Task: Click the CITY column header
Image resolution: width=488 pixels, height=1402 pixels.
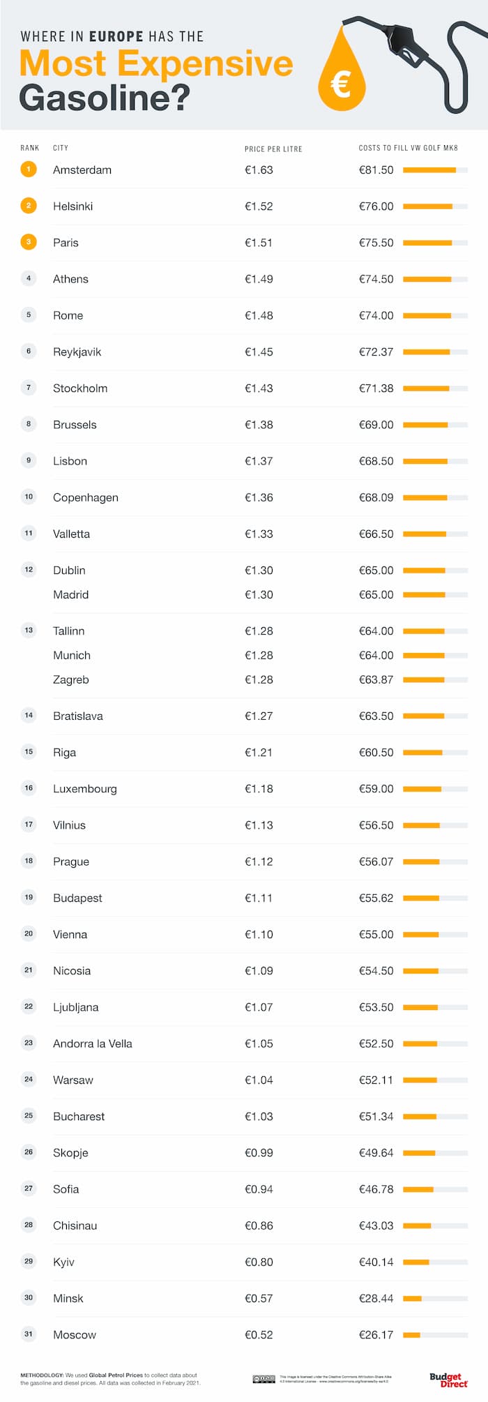Action: [x=61, y=148]
